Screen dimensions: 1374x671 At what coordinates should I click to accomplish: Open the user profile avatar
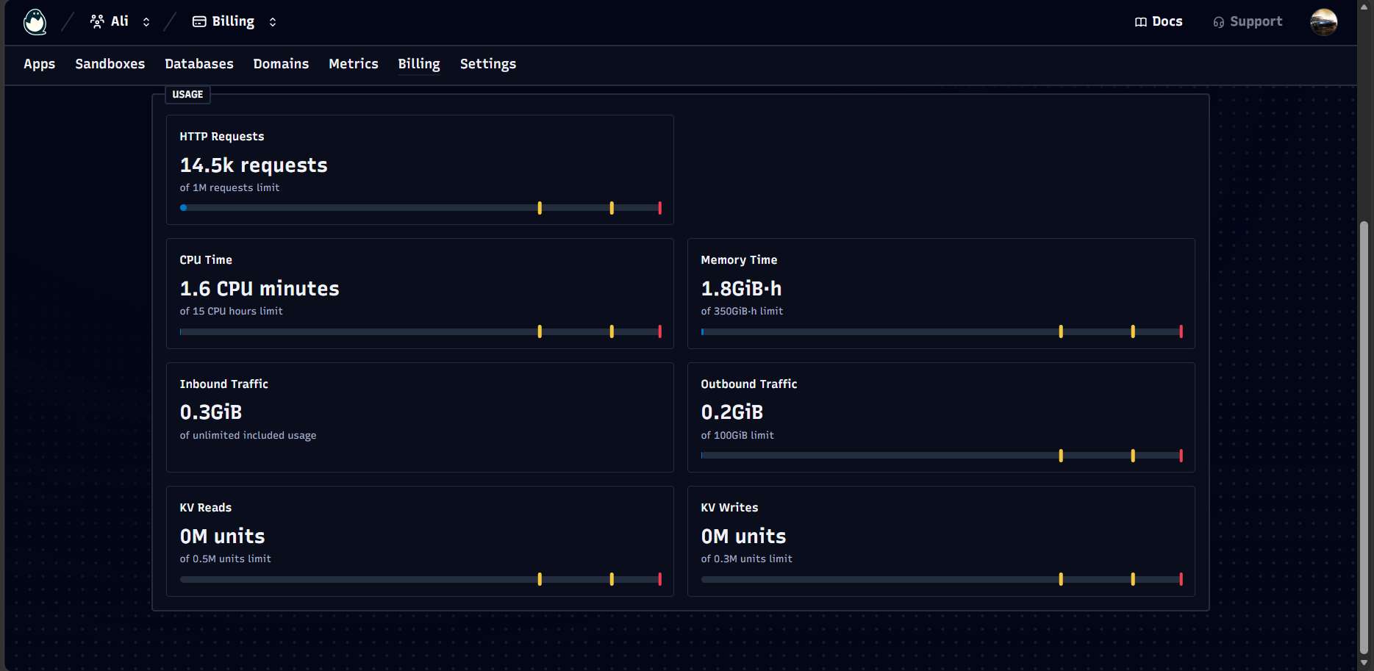(1323, 22)
